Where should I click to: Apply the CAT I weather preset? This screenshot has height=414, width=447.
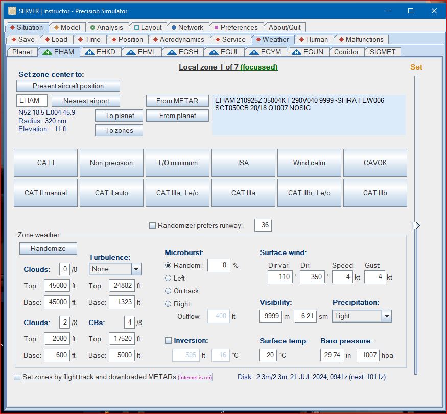click(45, 163)
